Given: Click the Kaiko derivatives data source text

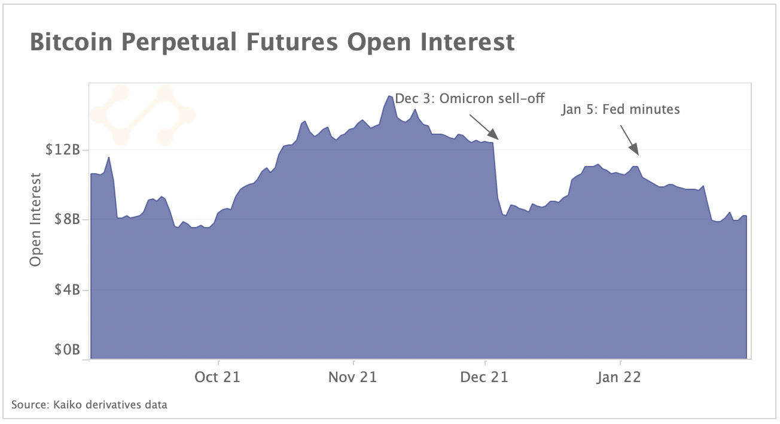Looking at the screenshot, I should coord(89,405).
